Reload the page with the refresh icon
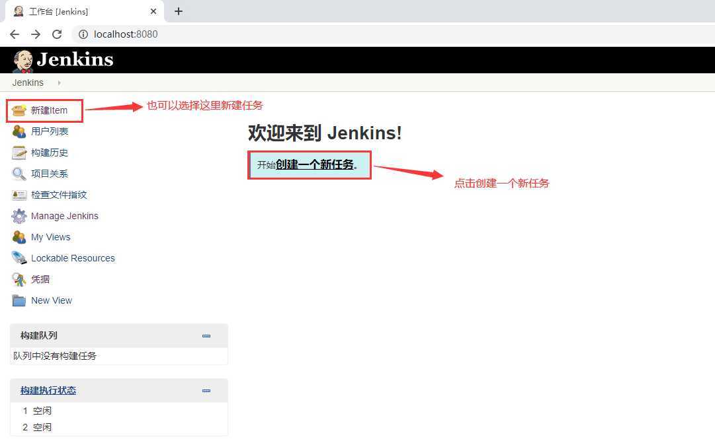The width and height of the screenshot is (715, 439). (57, 34)
